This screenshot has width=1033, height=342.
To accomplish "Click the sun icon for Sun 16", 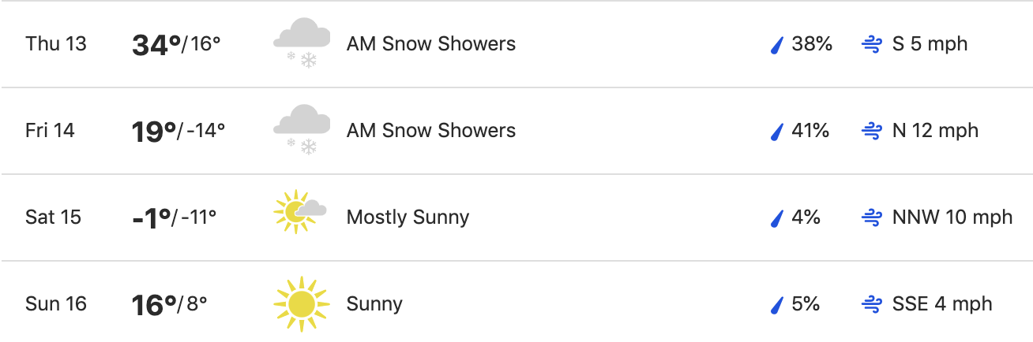I will coord(301,303).
